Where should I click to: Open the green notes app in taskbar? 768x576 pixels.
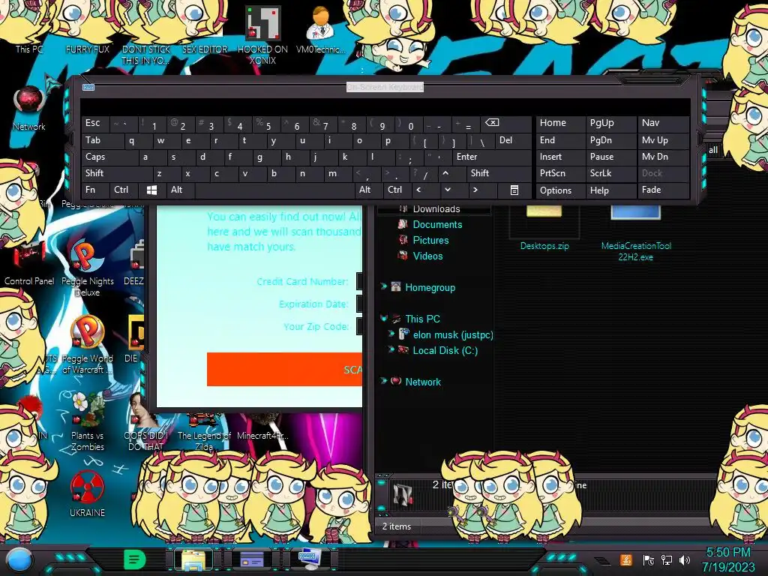[135, 559]
